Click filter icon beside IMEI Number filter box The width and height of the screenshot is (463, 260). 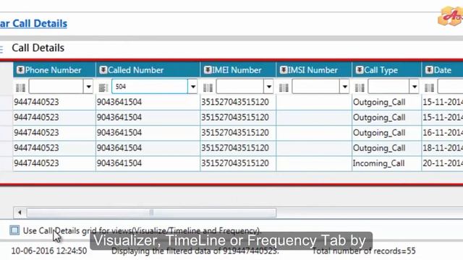(208, 87)
